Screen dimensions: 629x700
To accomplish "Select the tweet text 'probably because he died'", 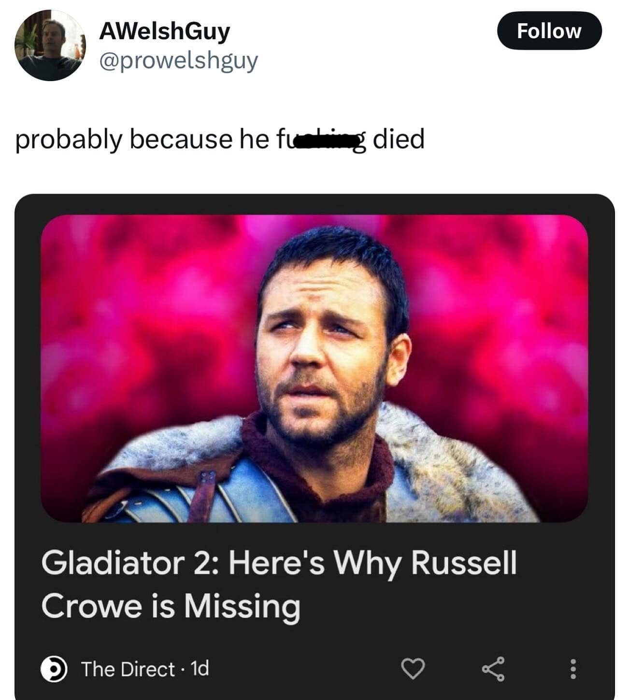I will pos(220,140).
